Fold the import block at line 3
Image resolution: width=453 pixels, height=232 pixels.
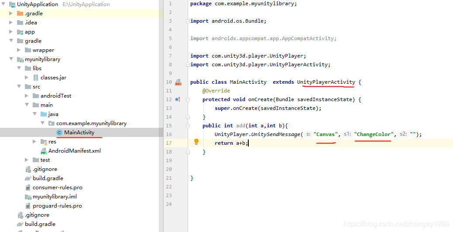[188, 21]
